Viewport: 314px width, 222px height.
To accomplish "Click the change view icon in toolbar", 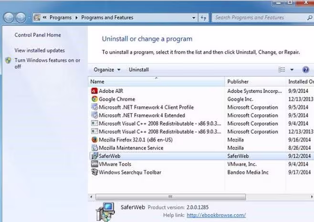I will click(282, 70).
